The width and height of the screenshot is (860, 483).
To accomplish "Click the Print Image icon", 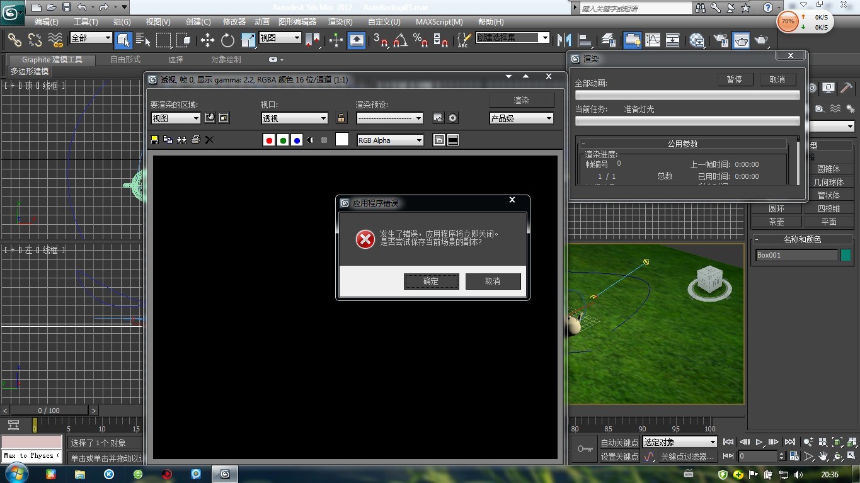I will tap(195, 140).
